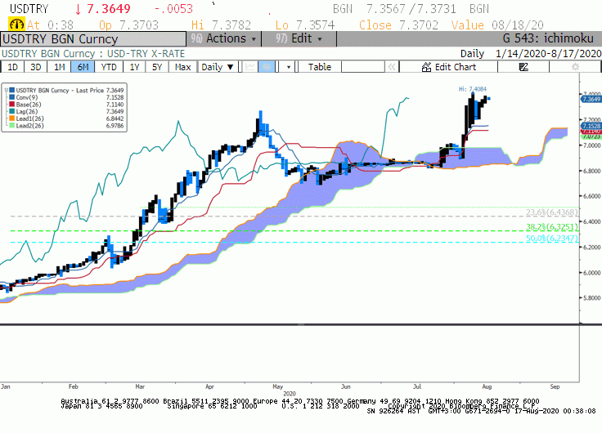Image resolution: width=602 pixels, height=433 pixels.
Task: Open the chart type dropdown arrow
Action: [x=289, y=67]
